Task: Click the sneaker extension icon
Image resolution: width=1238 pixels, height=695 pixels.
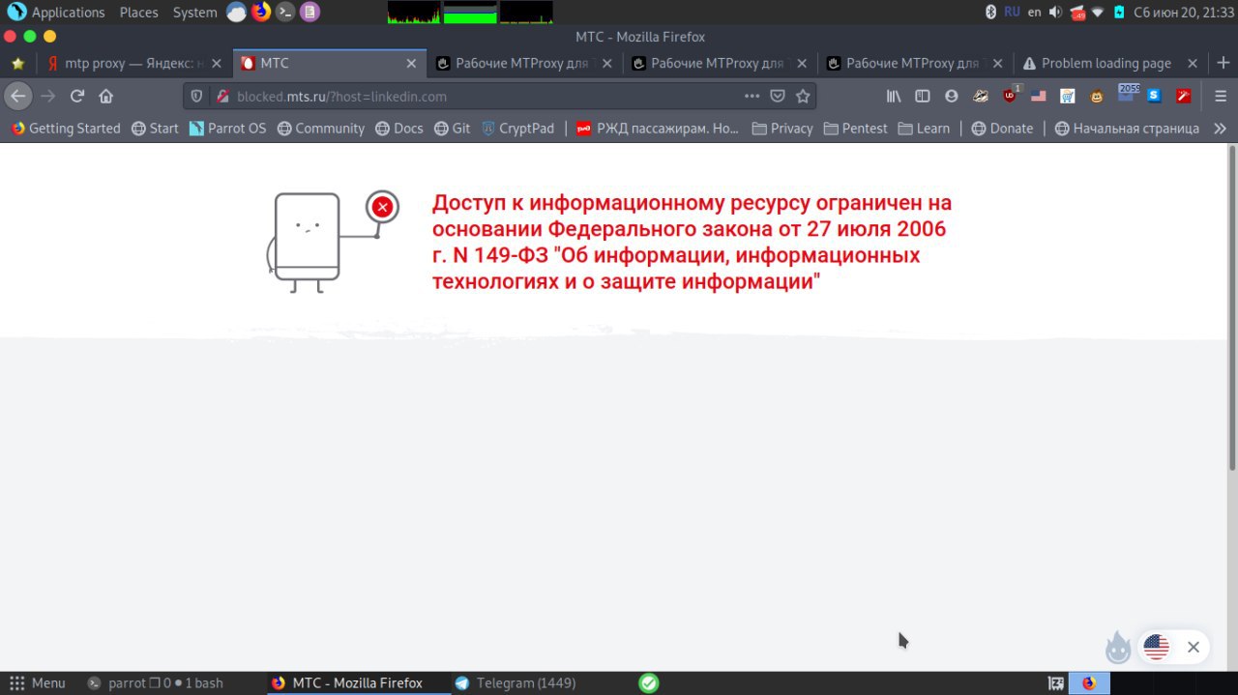Action: [981, 96]
